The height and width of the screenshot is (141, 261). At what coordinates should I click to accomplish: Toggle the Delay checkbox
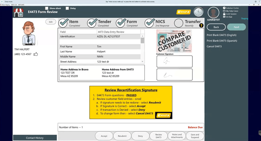tap(67, 8)
